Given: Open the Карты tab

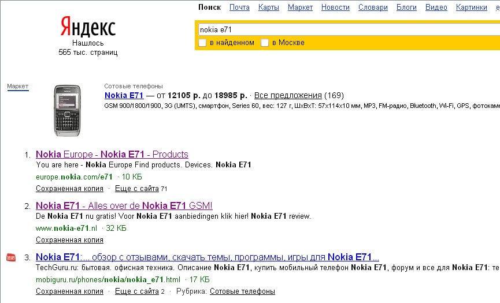Looking at the screenshot, I should [x=268, y=8].
